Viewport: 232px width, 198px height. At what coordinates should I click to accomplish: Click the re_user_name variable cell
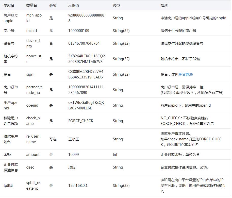33,139
